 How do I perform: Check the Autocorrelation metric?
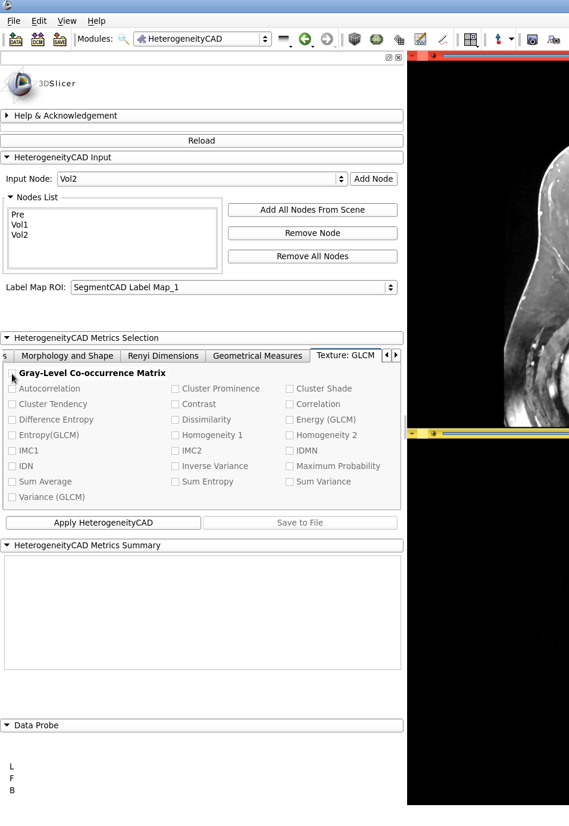click(x=12, y=389)
